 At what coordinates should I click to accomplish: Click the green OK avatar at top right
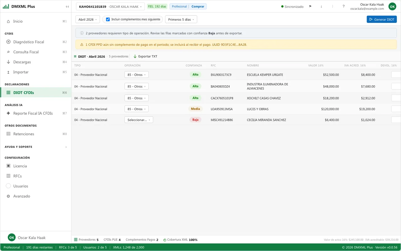pos(392,7)
